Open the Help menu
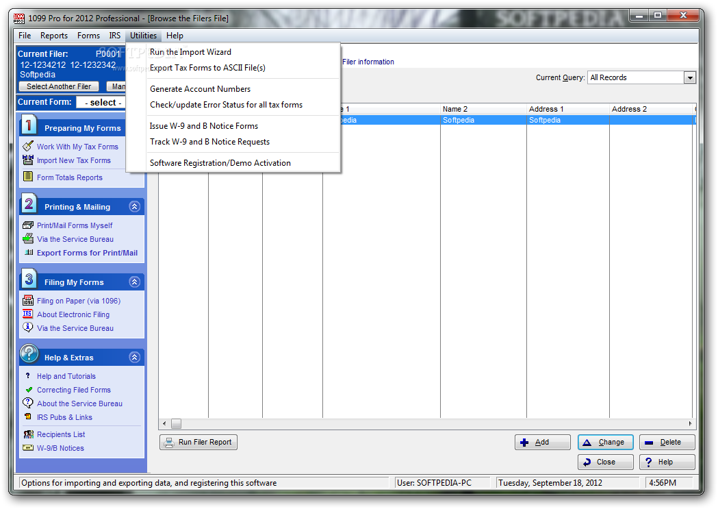 pyautogui.click(x=175, y=35)
